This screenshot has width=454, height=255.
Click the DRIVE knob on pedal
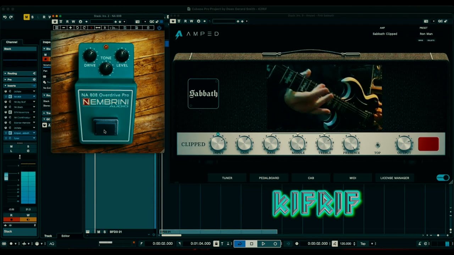[90, 55]
